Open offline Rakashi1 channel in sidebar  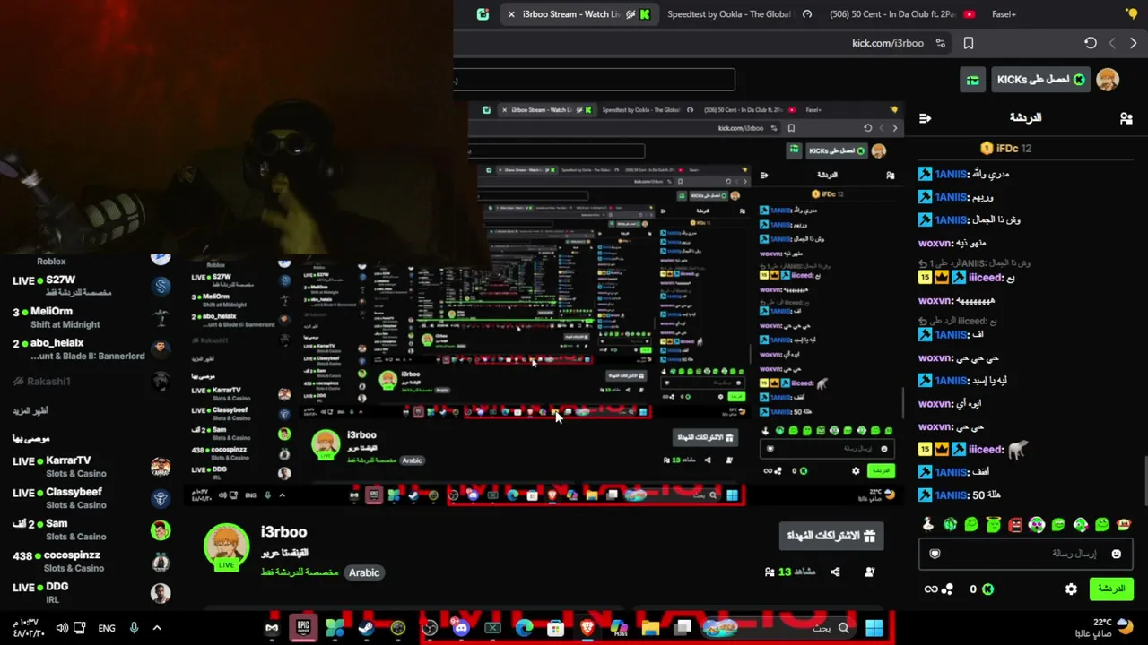(x=91, y=381)
